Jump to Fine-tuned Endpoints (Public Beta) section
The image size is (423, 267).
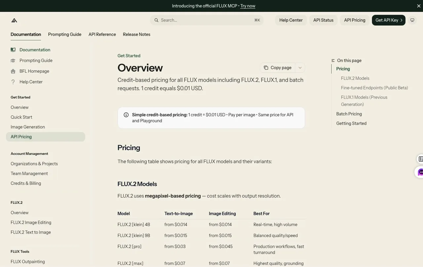point(374,88)
